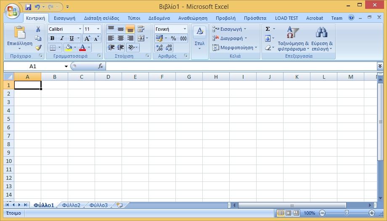
Task: Switch to sheet Φύλλο2
Action: click(x=71, y=205)
